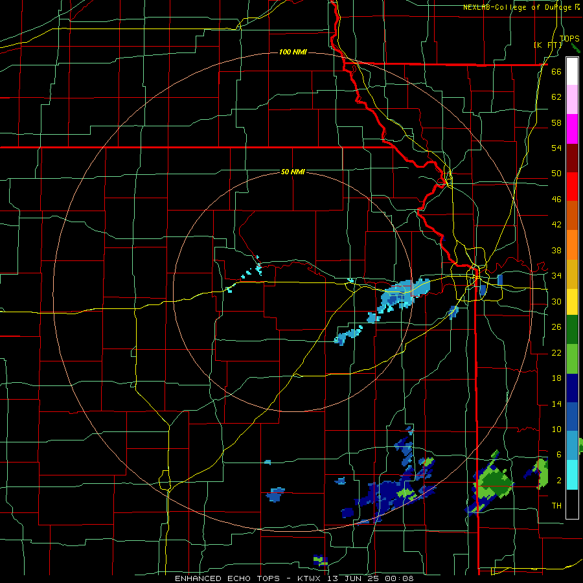The height and width of the screenshot is (583, 583).
Task: Click the "TH" threshold label
Action: (x=556, y=506)
